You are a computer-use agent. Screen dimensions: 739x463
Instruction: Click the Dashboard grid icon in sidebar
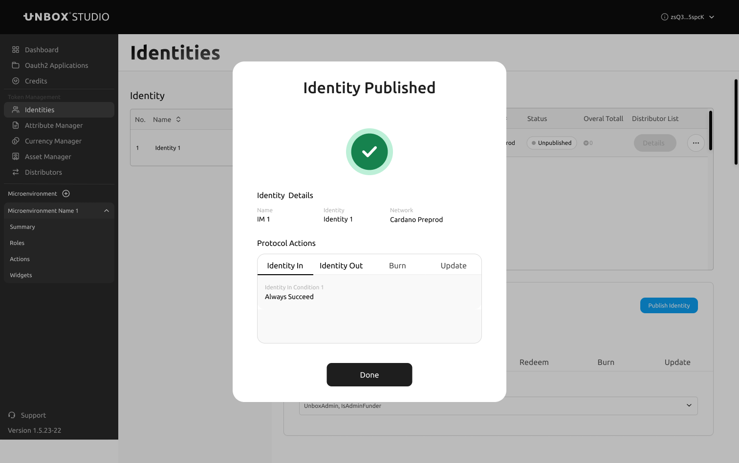[16, 50]
